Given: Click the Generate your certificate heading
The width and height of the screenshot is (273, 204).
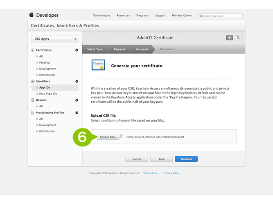Looking at the screenshot, I should tap(137, 66).
